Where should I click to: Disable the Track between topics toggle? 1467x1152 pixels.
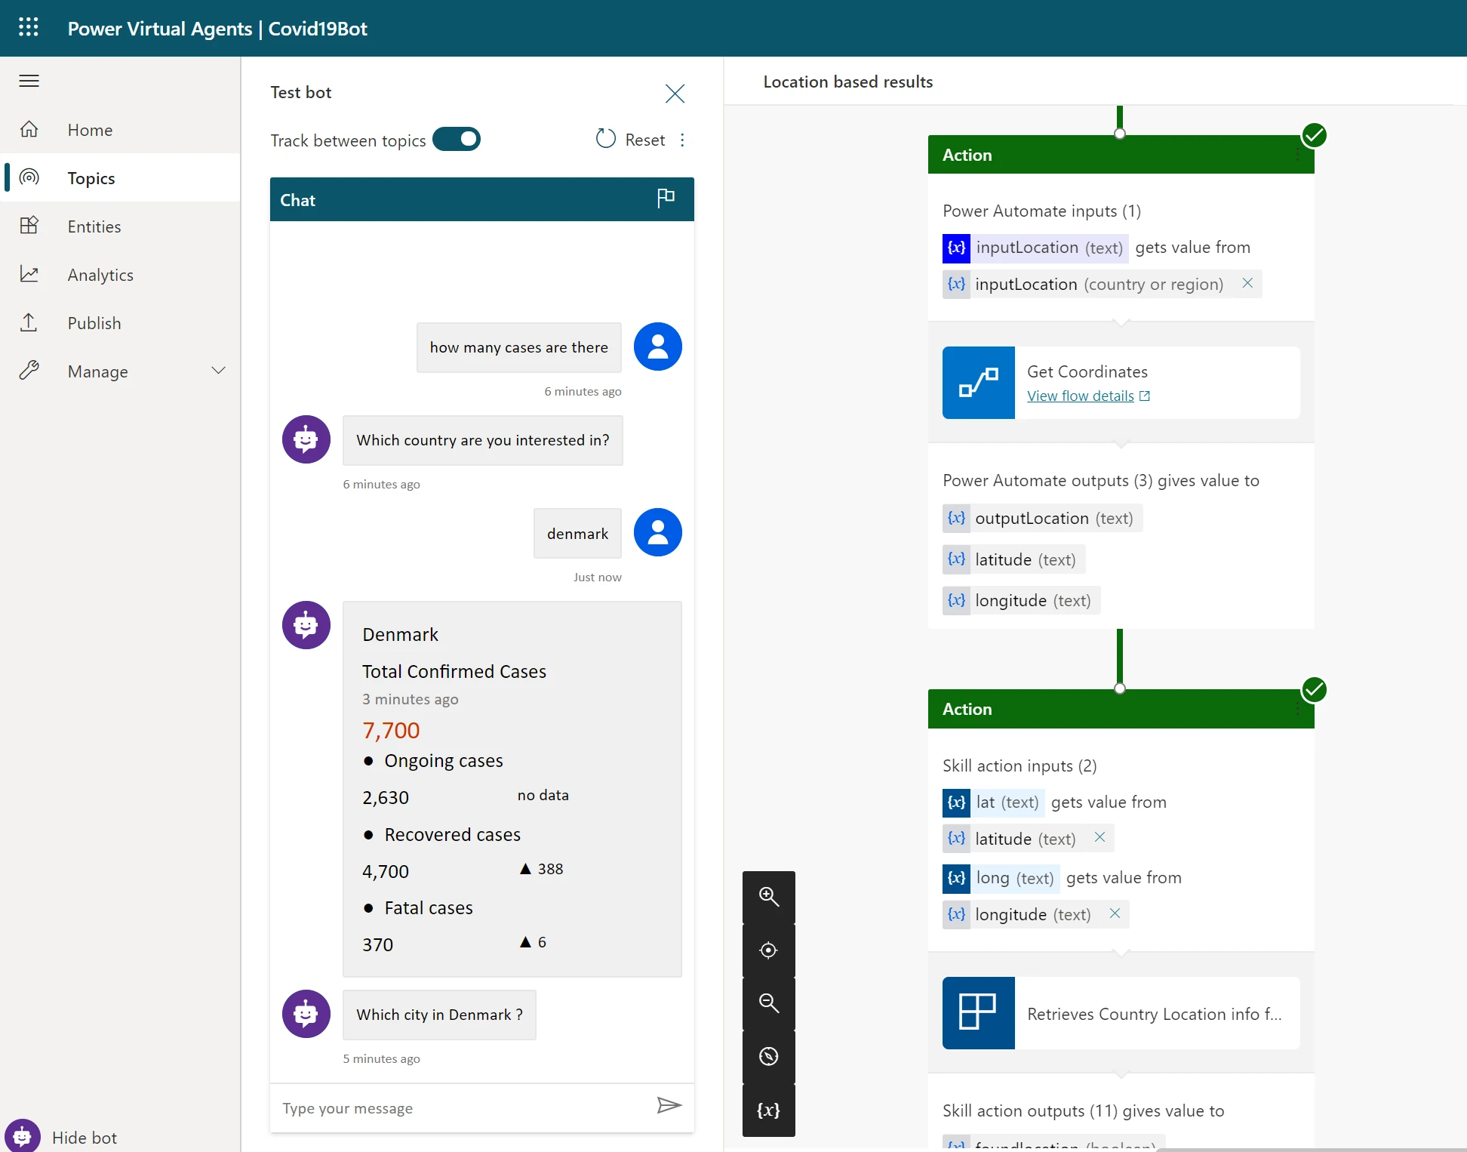click(457, 139)
